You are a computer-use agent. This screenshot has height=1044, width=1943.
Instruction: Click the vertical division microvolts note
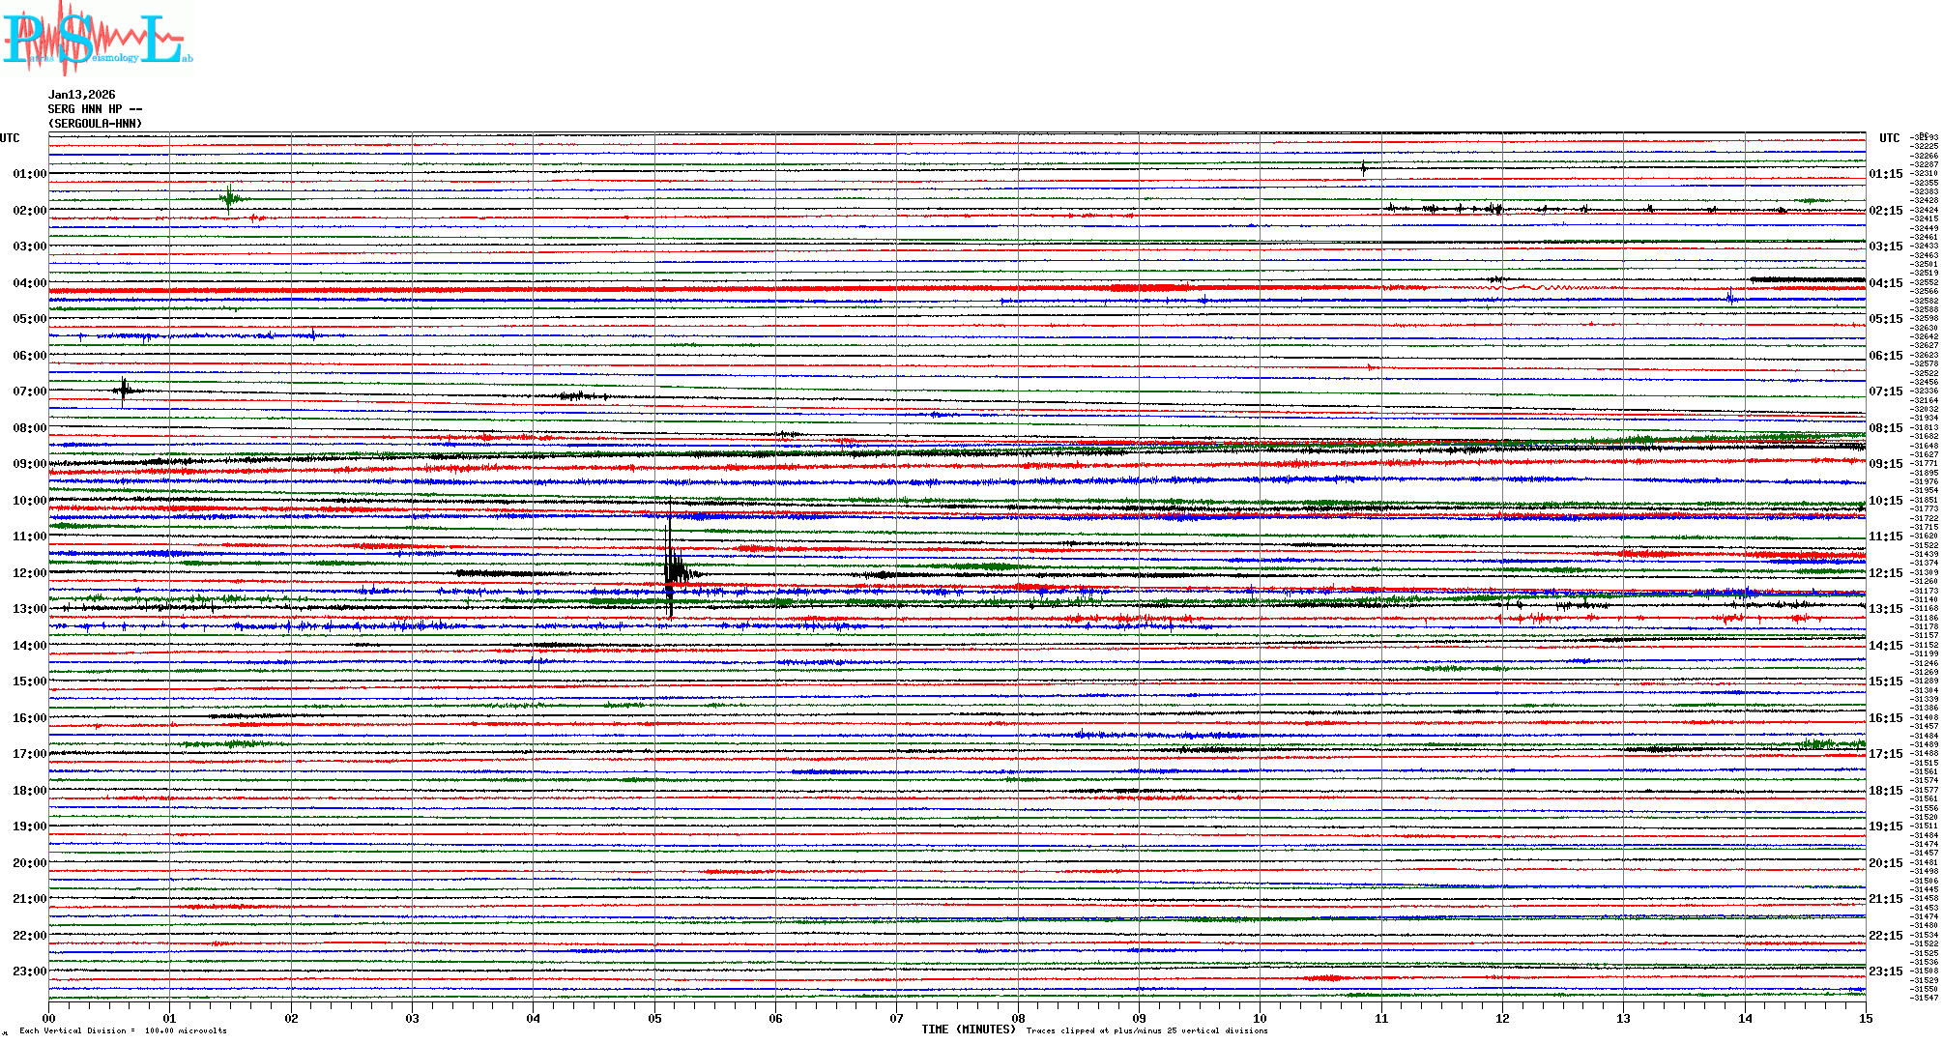pyautogui.click(x=123, y=1030)
